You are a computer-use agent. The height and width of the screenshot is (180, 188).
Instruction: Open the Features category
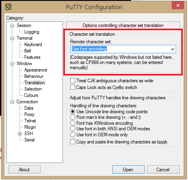32,57
